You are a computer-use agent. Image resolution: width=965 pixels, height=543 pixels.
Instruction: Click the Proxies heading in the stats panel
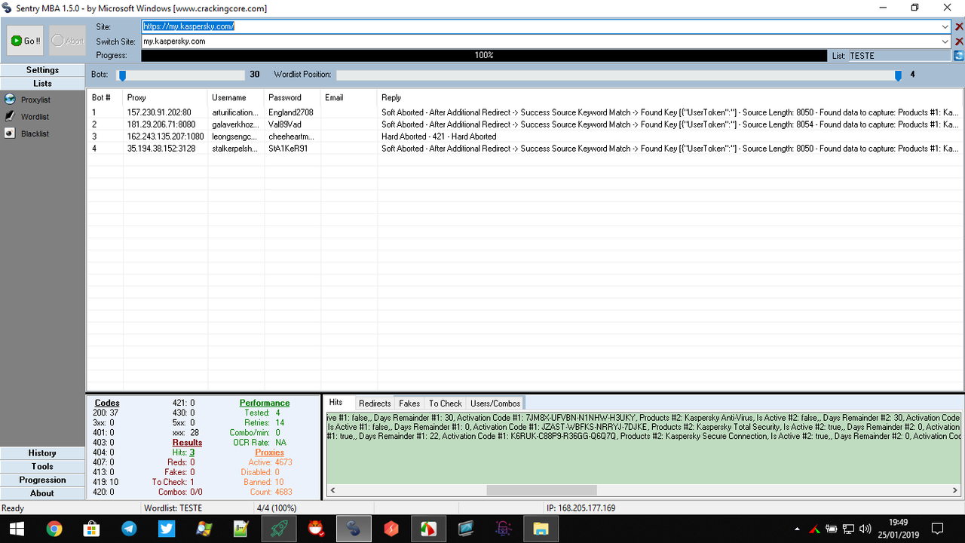tap(269, 452)
